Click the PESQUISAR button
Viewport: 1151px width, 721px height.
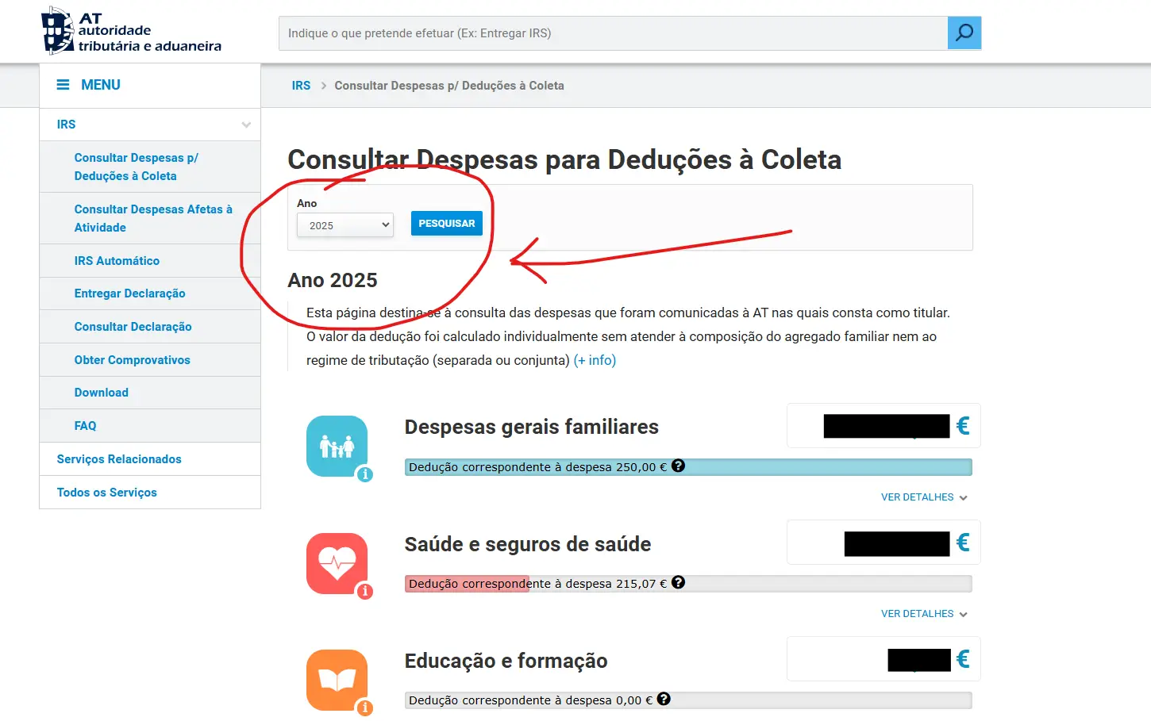point(446,223)
